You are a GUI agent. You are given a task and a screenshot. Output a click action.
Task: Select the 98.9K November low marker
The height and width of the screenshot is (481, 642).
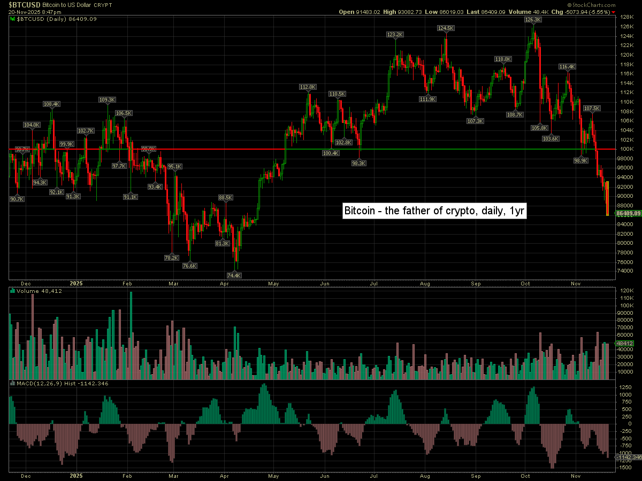tap(581, 160)
